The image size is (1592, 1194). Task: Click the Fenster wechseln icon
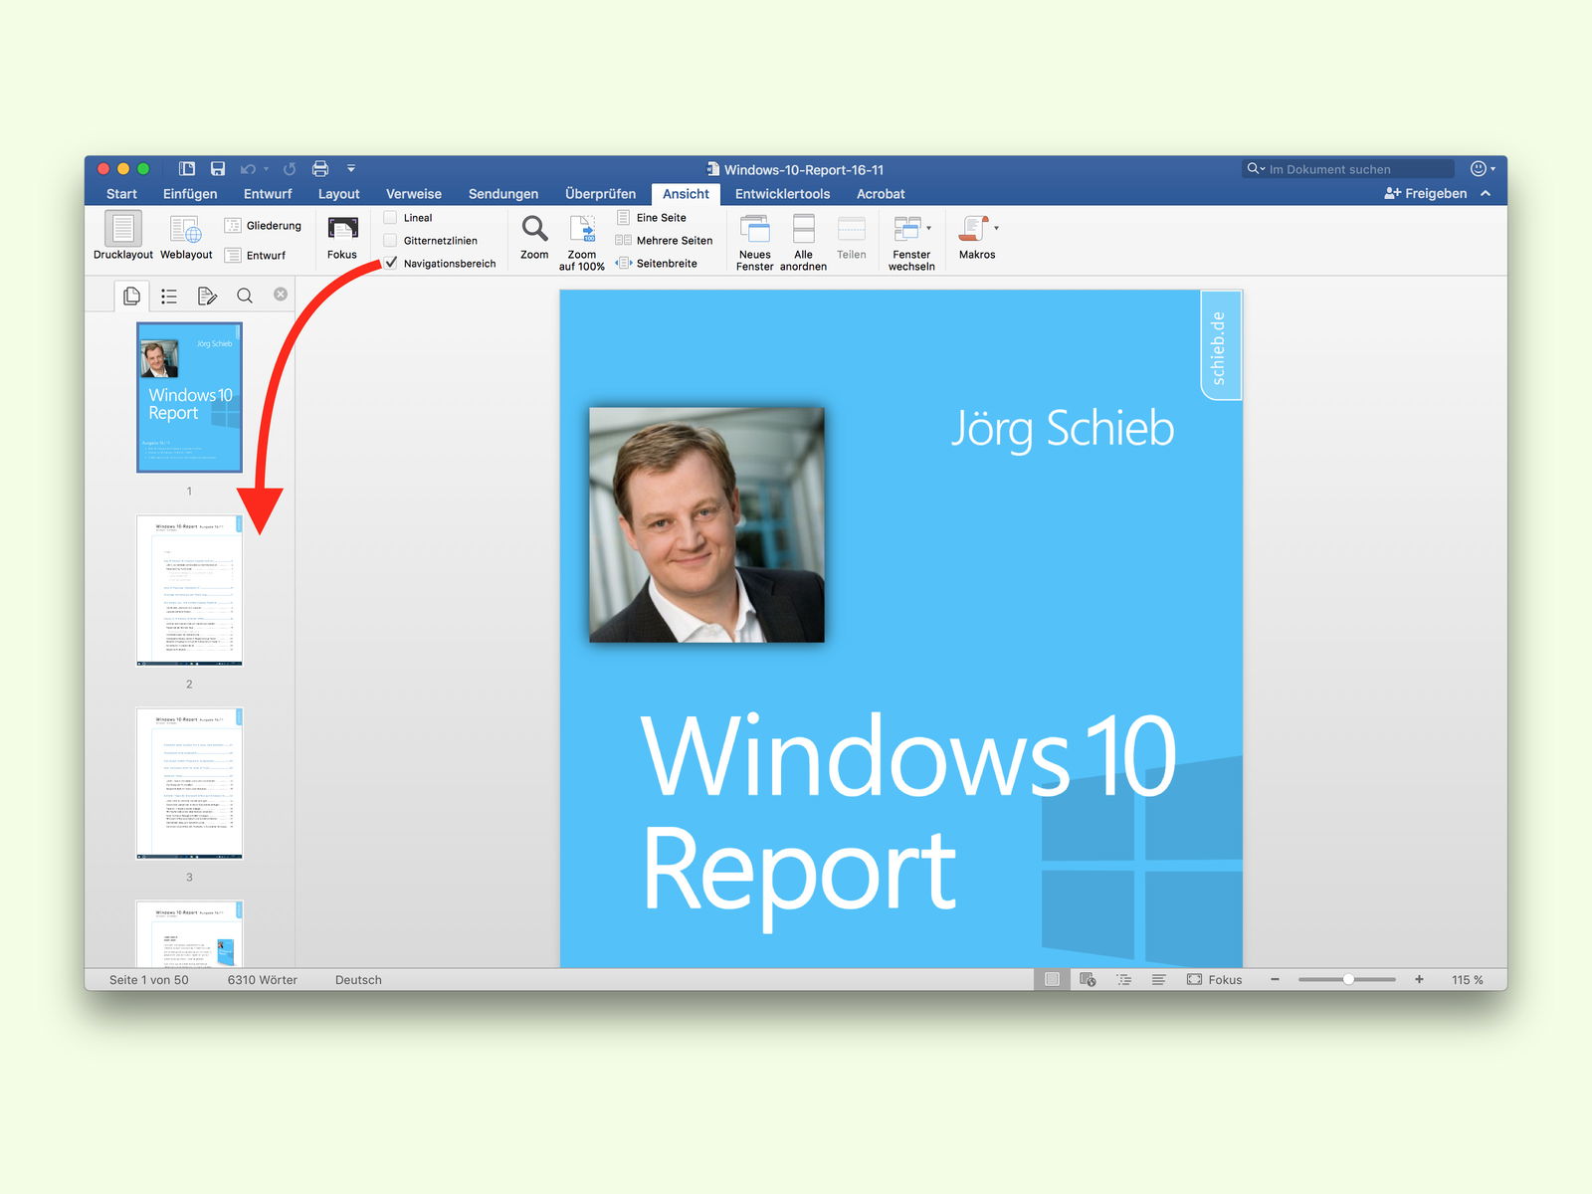coord(906,230)
